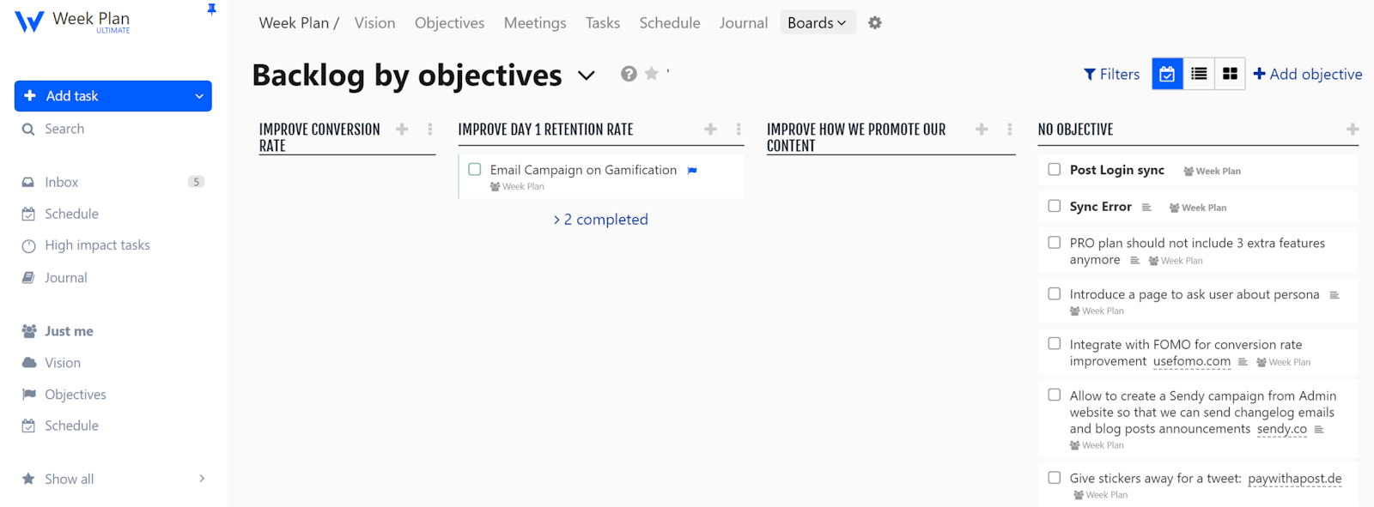Click the Add objective button

click(x=1307, y=75)
